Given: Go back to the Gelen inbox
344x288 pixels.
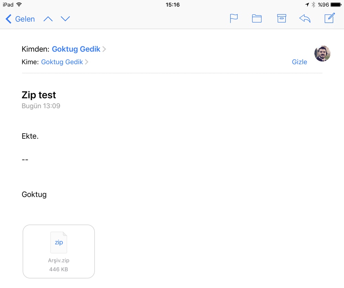Looking at the screenshot, I should coord(20,19).
